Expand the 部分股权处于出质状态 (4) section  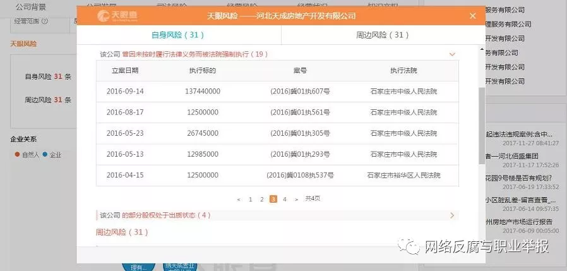452,215
